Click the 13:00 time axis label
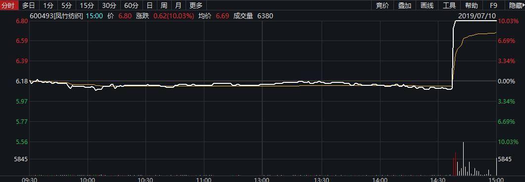Image resolution: width=525 pixels, height=182 pixels. point(262,180)
